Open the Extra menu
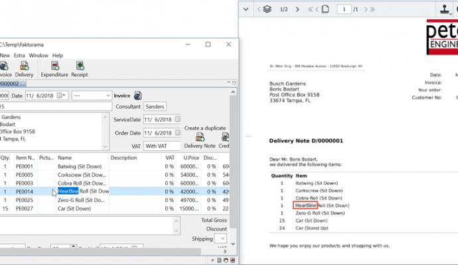 [x=19, y=55]
